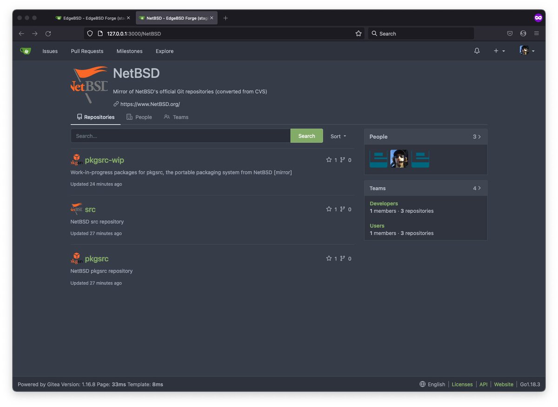Click the 'NetBSD pkgsrc repository' description
This screenshot has height=407, width=558.
point(102,271)
